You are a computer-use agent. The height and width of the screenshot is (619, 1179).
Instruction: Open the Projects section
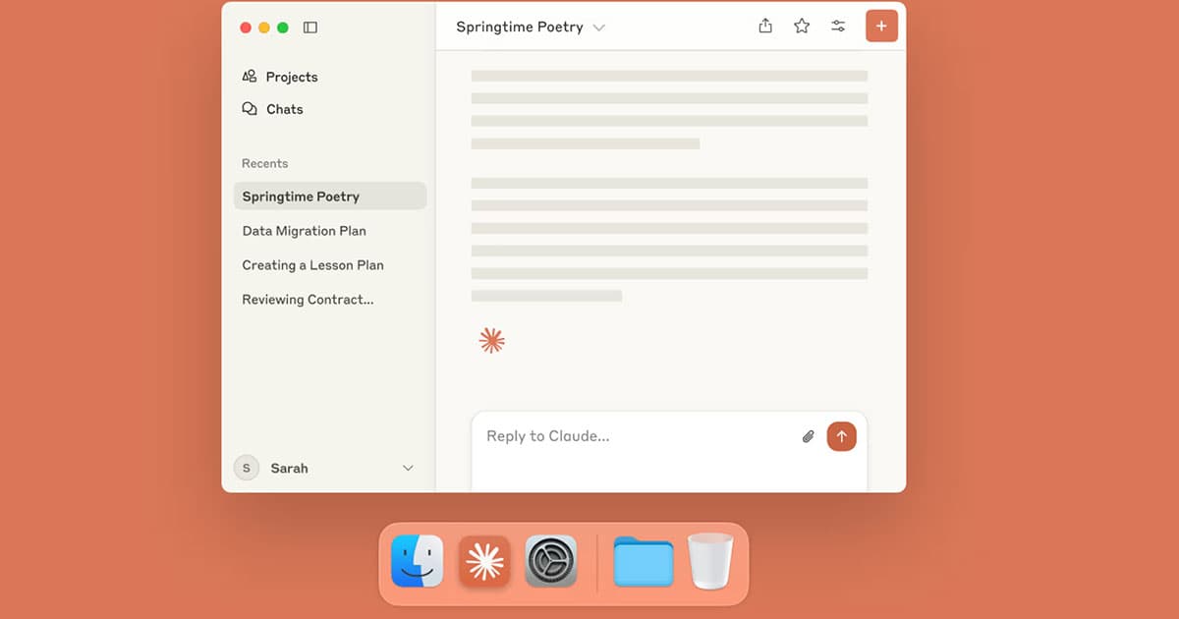coord(291,77)
